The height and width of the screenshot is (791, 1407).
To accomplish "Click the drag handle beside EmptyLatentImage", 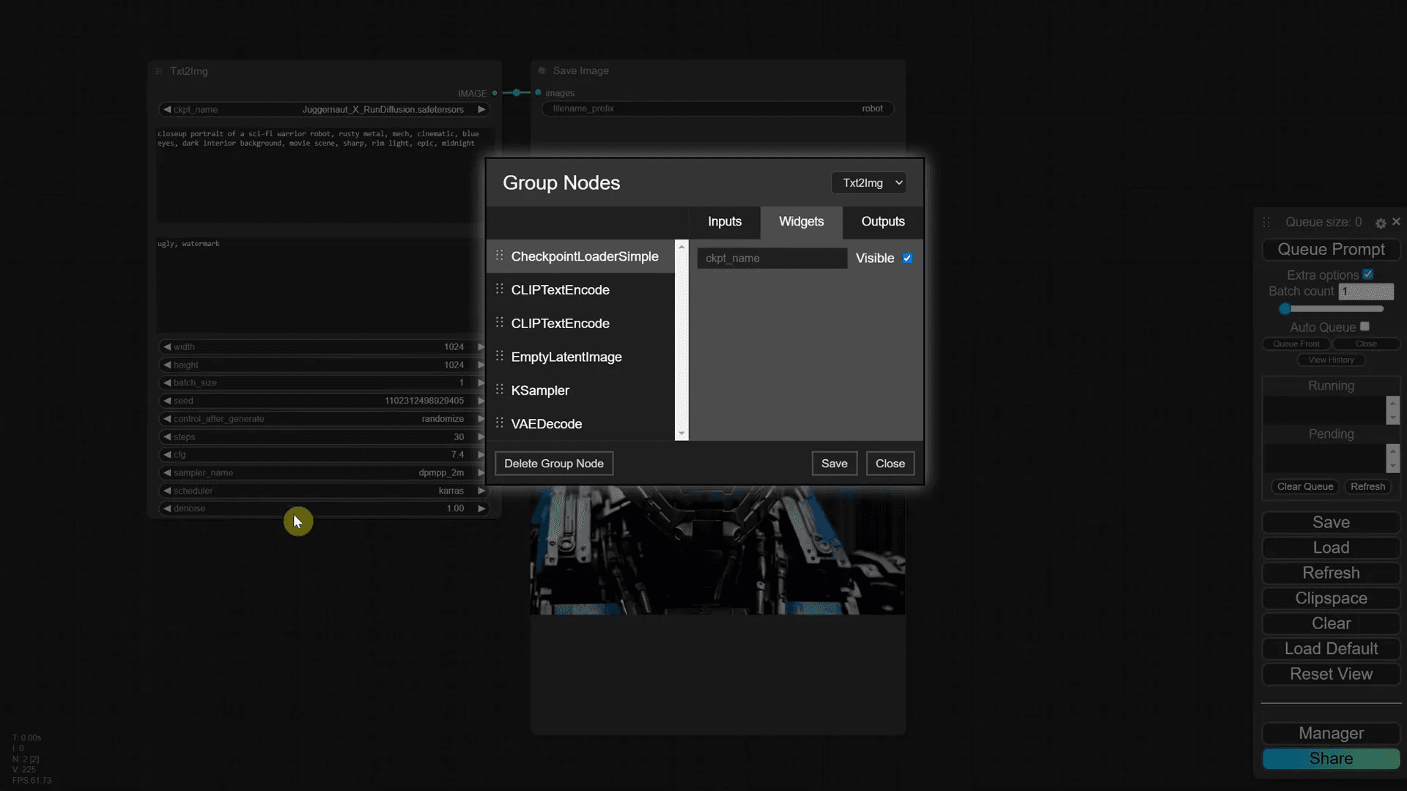I will coord(499,356).
